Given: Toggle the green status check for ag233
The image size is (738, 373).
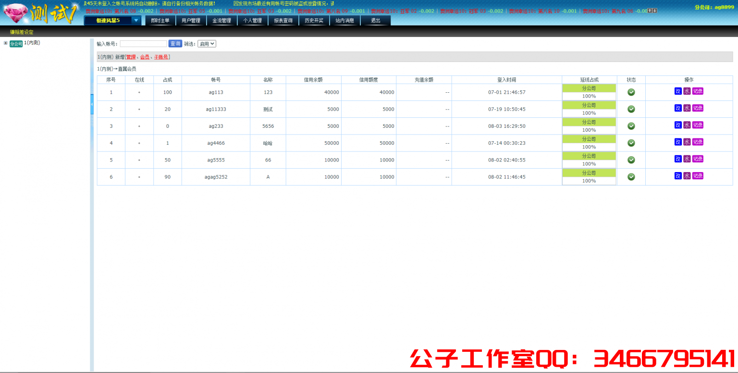Looking at the screenshot, I should pyautogui.click(x=631, y=126).
